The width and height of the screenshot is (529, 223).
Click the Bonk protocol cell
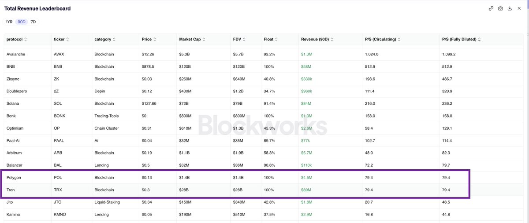pyautogui.click(x=11, y=116)
